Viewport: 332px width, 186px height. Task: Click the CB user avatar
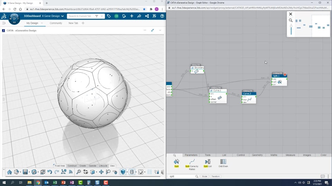[117, 16]
